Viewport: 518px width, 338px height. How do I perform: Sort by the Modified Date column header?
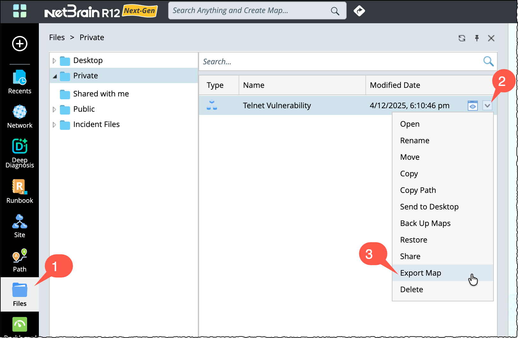point(431,85)
